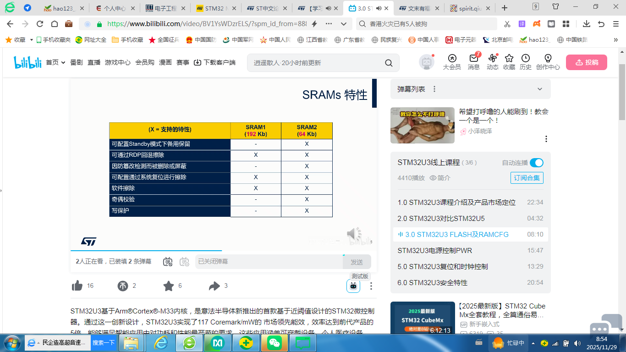Open the browser main menu (hamburger)
Image resolution: width=626 pixels, height=352 pixels.
[x=615, y=24]
